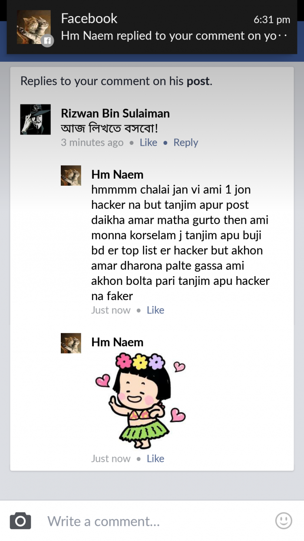Tap Hm Naem's avatar on text reply
Viewport: 304px width, 541px height.
(71, 176)
